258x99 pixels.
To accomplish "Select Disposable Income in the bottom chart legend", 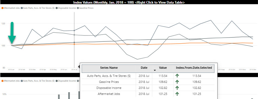I will pyautogui.click(x=66, y=81).
